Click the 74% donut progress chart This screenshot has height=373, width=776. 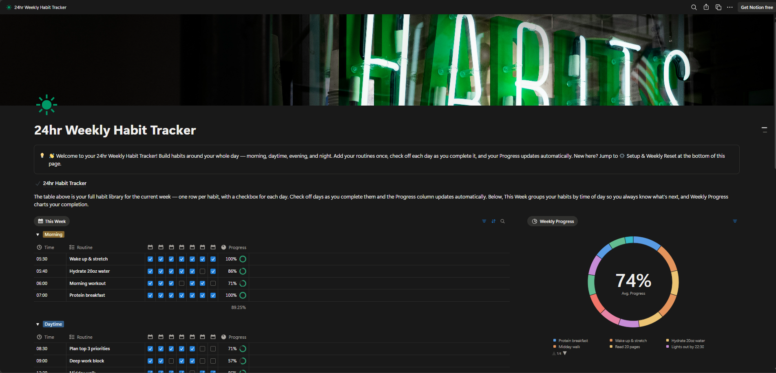pyautogui.click(x=633, y=282)
